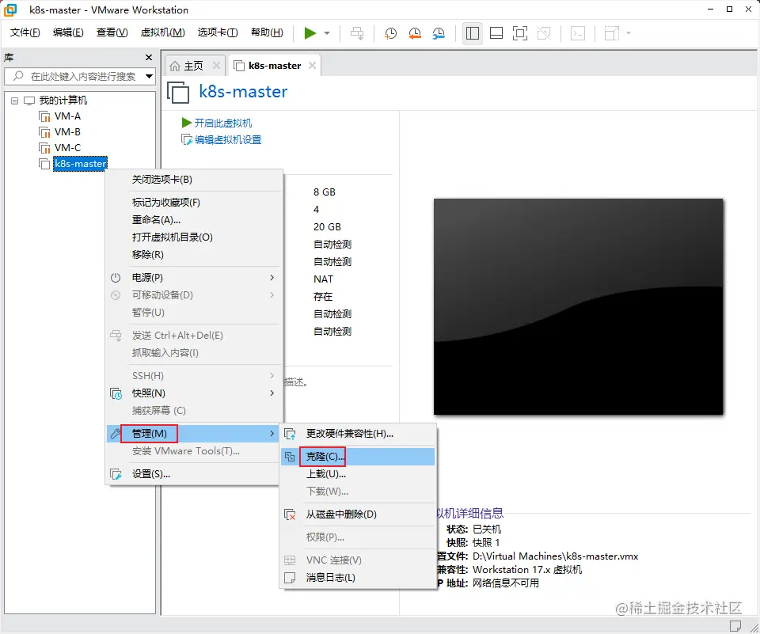Open the library search filter dropdown arrow
Image resolution: width=760 pixels, height=634 pixels.
150,76
